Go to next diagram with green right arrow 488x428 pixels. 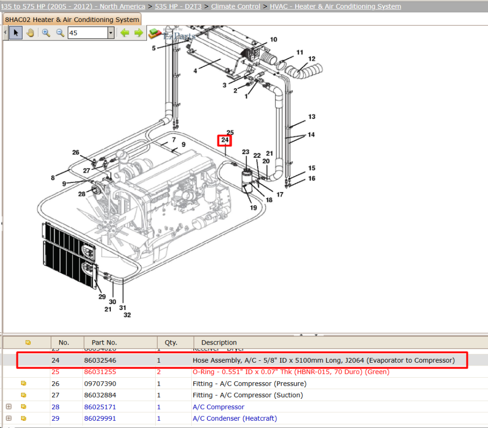coord(139,33)
